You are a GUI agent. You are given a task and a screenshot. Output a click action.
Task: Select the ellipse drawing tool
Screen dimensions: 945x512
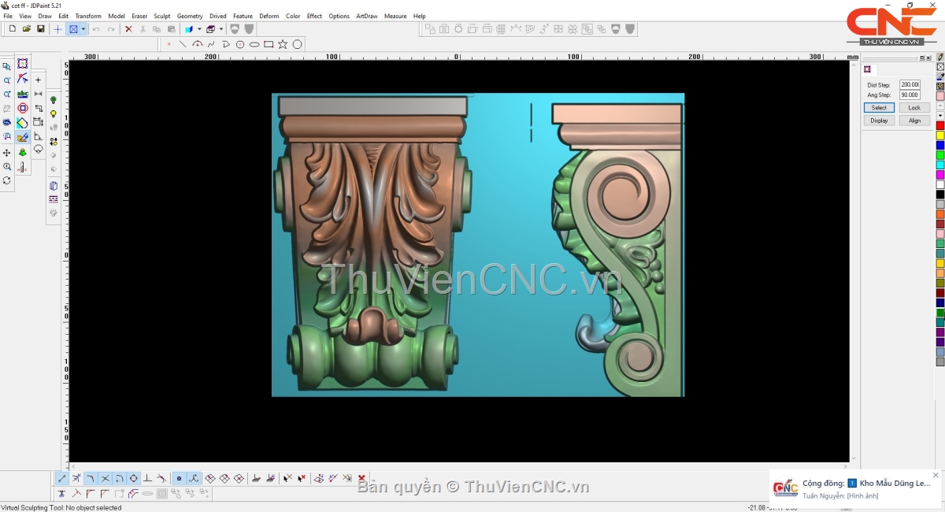tap(254, 44)
